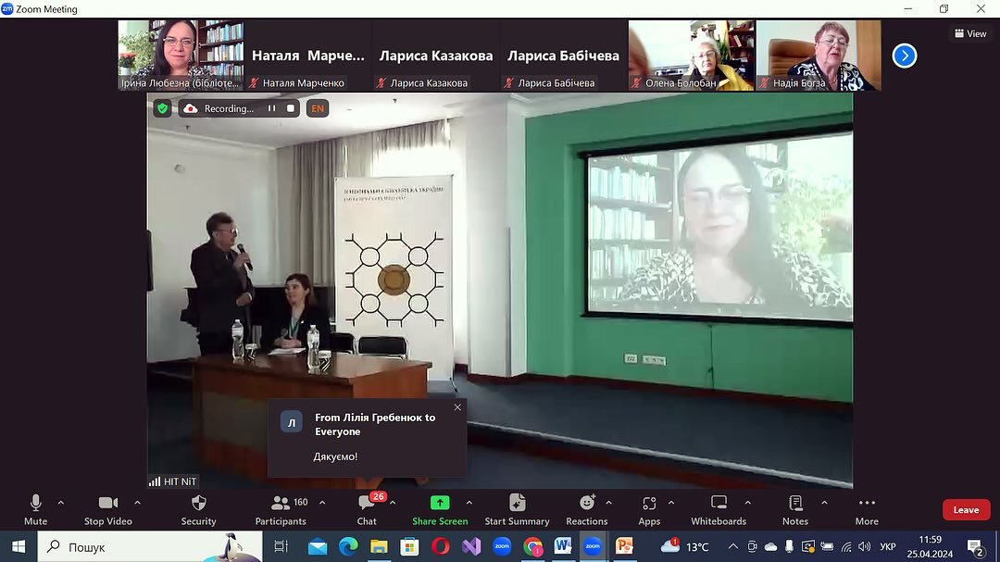Viewport: 1000px width, 562px height.
Task: Launch Opera browser from taskbar
Action: click(440, 546)
